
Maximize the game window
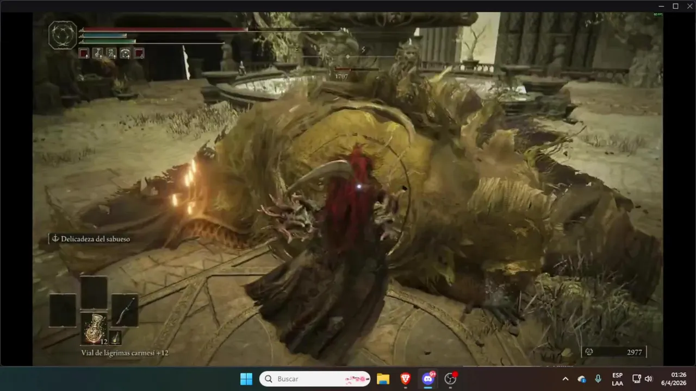675,6
